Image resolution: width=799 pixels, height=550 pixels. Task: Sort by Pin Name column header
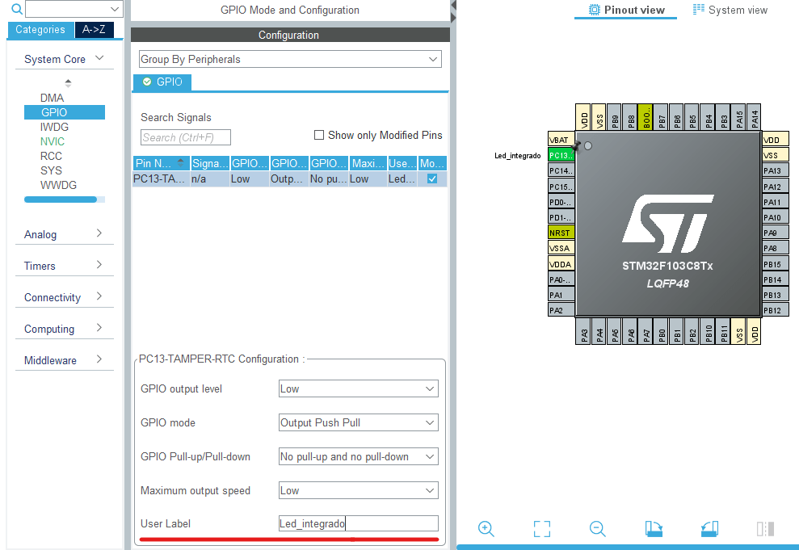click(161, 163)
